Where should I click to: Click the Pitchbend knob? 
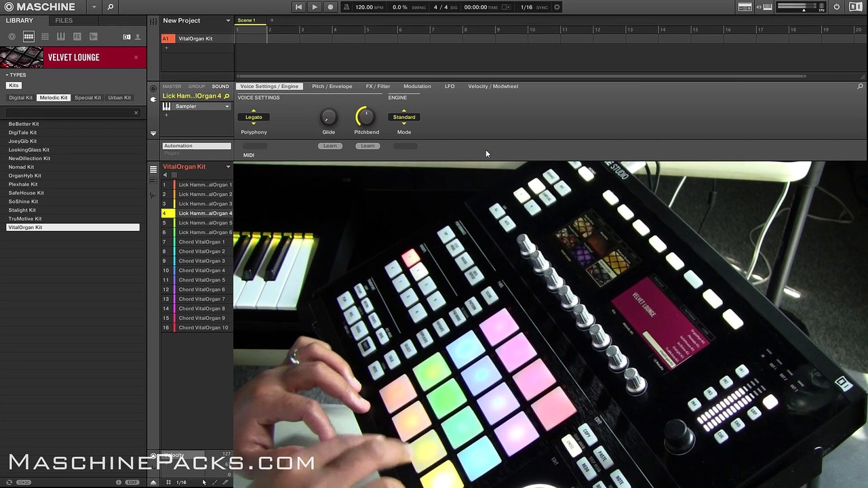(366, 117)
